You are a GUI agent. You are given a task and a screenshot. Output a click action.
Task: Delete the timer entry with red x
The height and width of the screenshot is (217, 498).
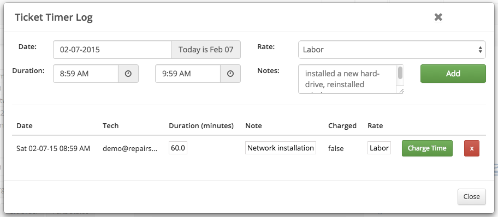tap(472, 148)
